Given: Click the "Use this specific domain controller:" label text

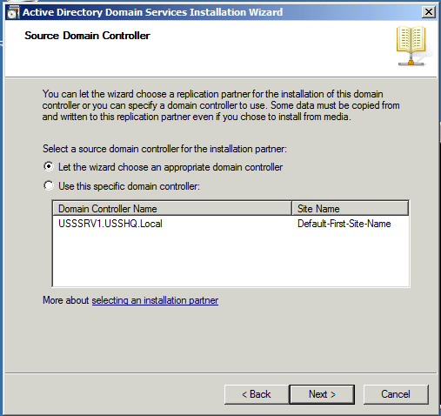Looking at the screenshot, I should pyautogui.click(x=129, y=186).
